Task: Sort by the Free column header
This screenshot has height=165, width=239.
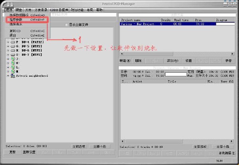Action: click(204, 20)
